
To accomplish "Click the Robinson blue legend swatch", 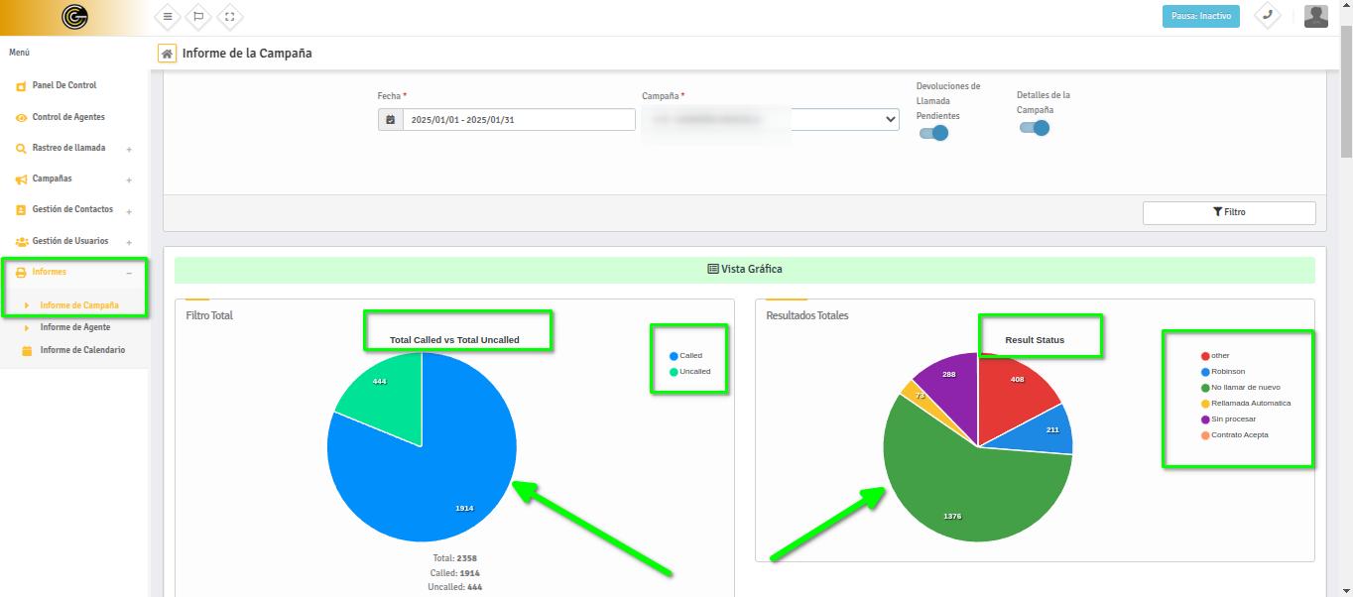I will pos(1205,372).
